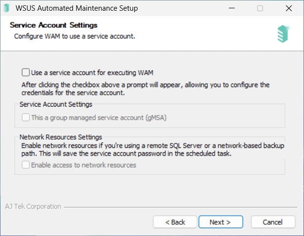Viewport: 304px width, 236px height.
Task: Click the Configure WAM subtitle text
Action: pos(75,36)
